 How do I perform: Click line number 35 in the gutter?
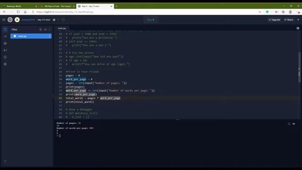tap(60, 98)
